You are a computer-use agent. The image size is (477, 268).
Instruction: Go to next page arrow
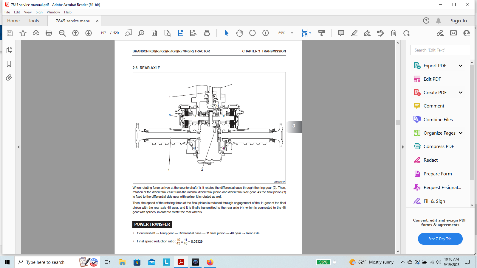pyautogui.click(x=89, y=33)
